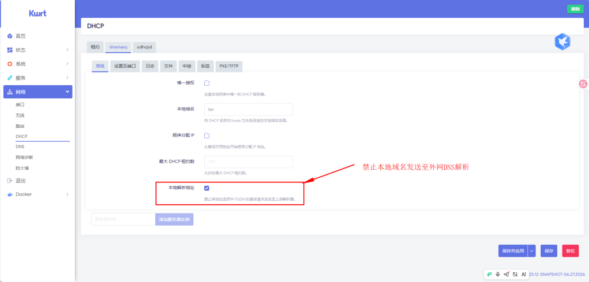Click the paper plane send icon

click(x=506, y=274)
